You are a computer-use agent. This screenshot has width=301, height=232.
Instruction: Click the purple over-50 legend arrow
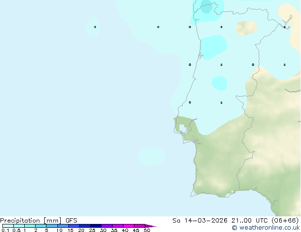(150, 226)
